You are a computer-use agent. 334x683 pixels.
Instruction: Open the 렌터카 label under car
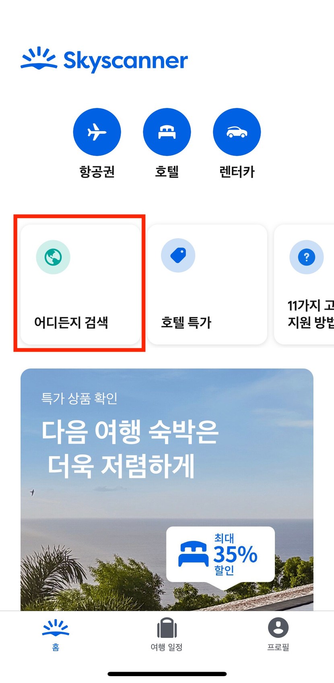coord(237,172)
